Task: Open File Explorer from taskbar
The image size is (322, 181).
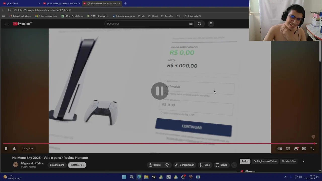Action: coord(146,177)
